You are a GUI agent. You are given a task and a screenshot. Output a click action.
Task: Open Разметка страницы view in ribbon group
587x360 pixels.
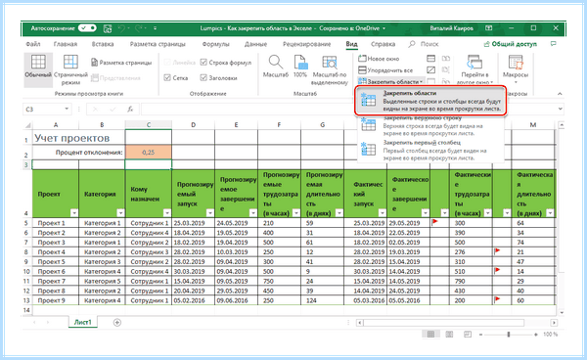pyautogui.click(x=121, y=63)
